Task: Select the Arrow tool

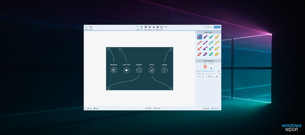Action: click(x=138, y=28)
